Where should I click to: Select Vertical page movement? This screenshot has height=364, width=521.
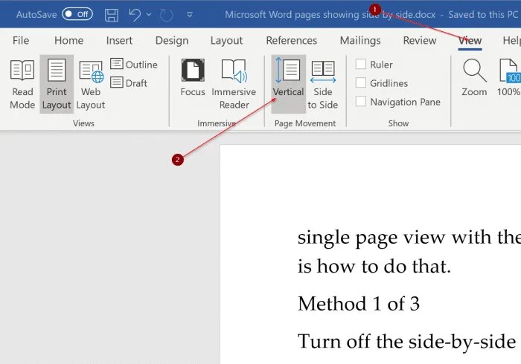288,84
